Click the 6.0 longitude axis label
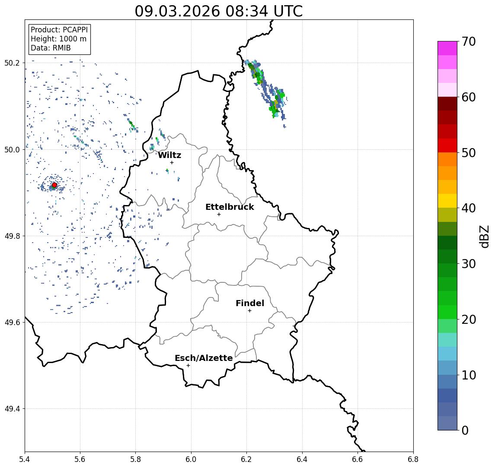Image resolution: width=495 pixels, height=468 pixels. tap(191, 459)
